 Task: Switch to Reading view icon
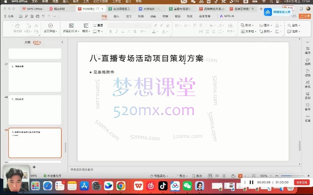pyautogui.click(x=224, y=176)
